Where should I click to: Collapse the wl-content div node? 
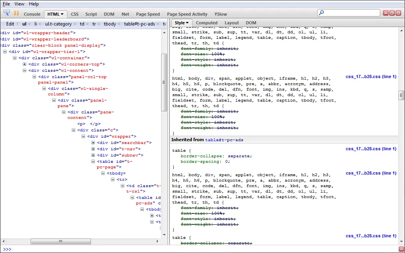click(x=25, y=70)
